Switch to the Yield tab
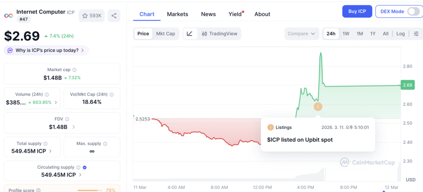 (235, 14)
